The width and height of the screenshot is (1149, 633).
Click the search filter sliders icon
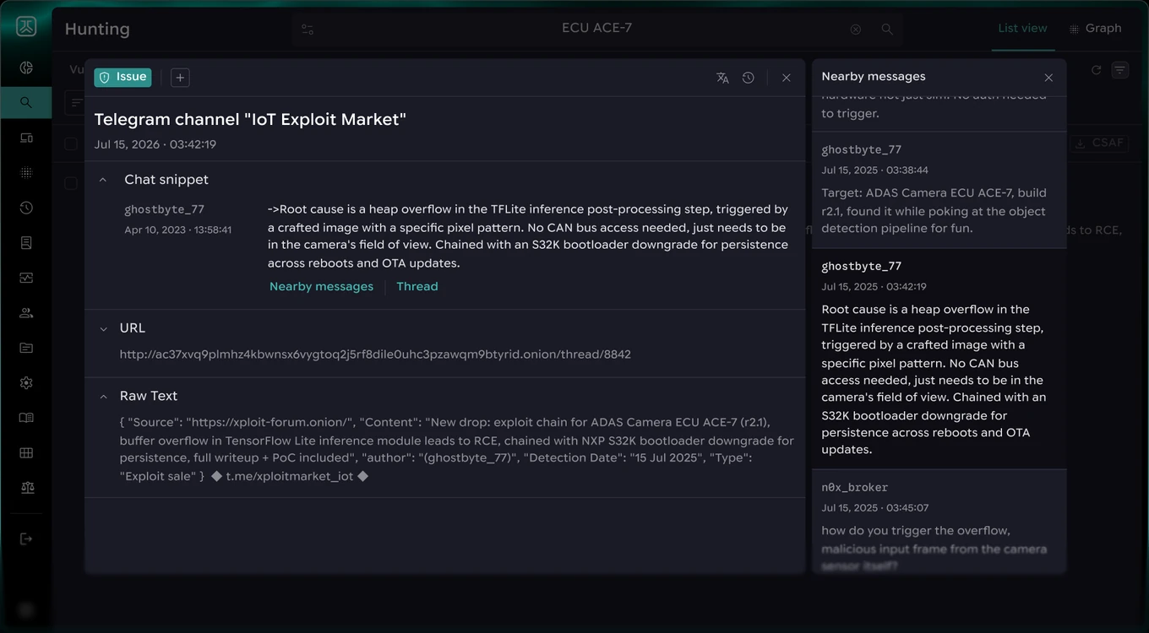tap(308, 29)
